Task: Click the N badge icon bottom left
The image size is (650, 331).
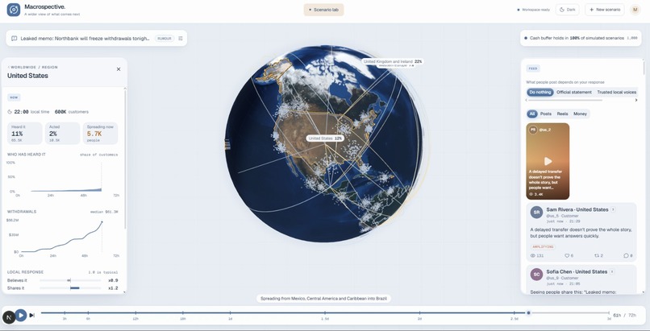Action: coord(9,317)
